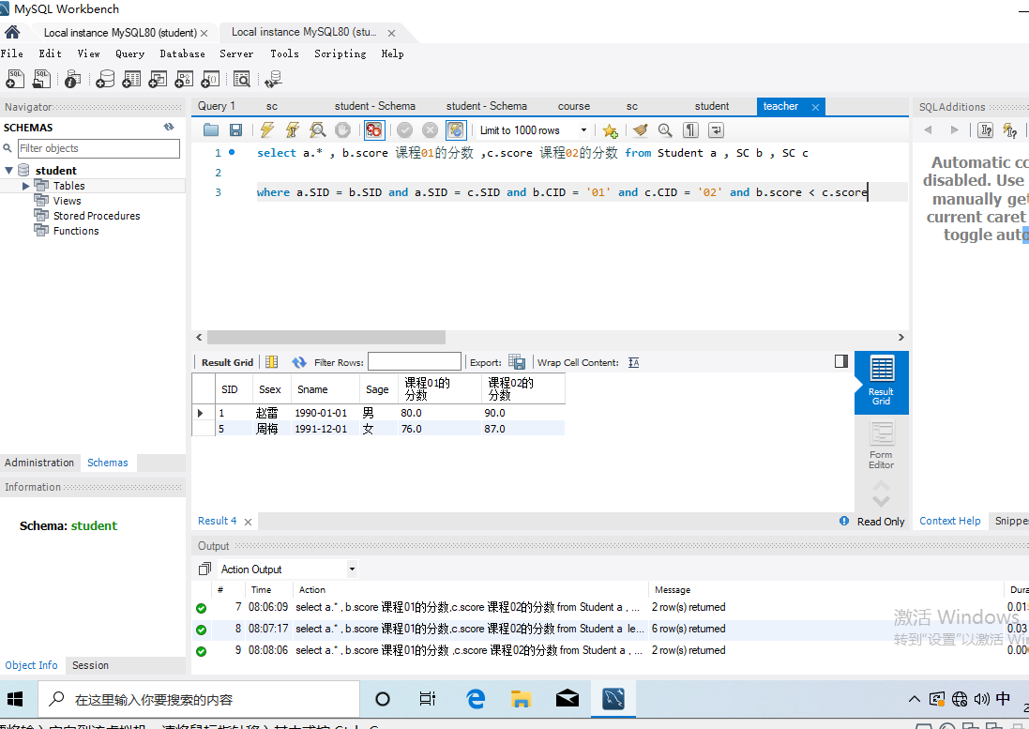Switch to the course tab
The width and height of the screenshot is (1029, 729).
[x=573, y=106]
